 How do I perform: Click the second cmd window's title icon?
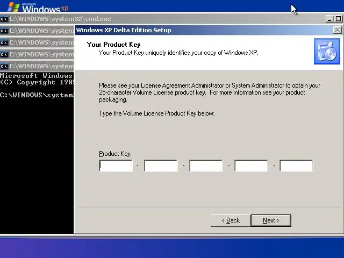(x=4, y=31)
